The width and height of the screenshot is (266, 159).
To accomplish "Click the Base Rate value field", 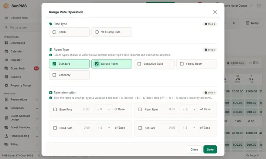I will click(x=84, y=109).
